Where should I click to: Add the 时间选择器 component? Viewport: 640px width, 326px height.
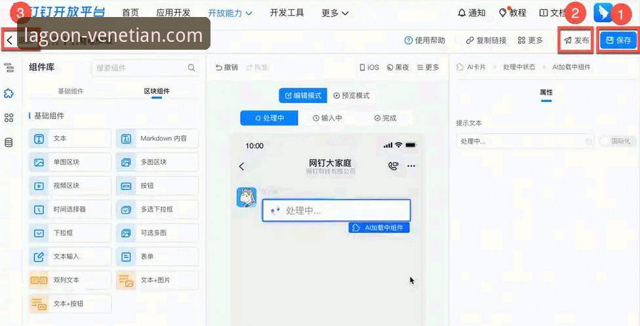(70, 209)
